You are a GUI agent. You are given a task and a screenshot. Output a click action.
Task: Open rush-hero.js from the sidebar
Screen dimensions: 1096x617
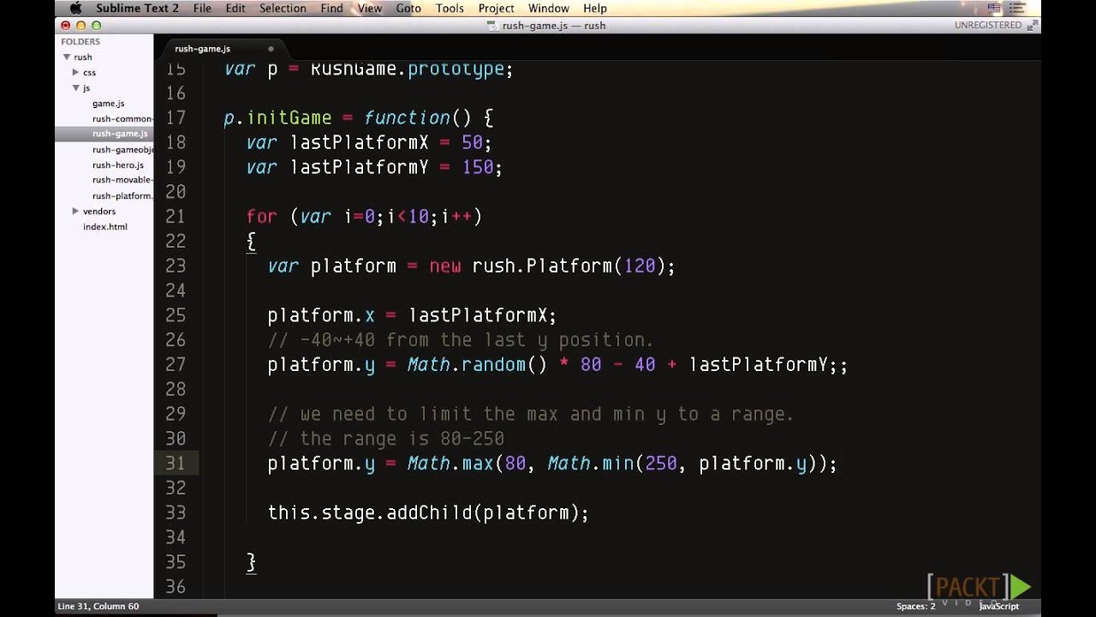(x=118, y=165)
